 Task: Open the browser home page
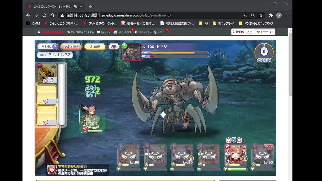[x=52, y=15]
